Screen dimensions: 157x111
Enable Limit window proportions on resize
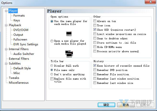(95, 34)
